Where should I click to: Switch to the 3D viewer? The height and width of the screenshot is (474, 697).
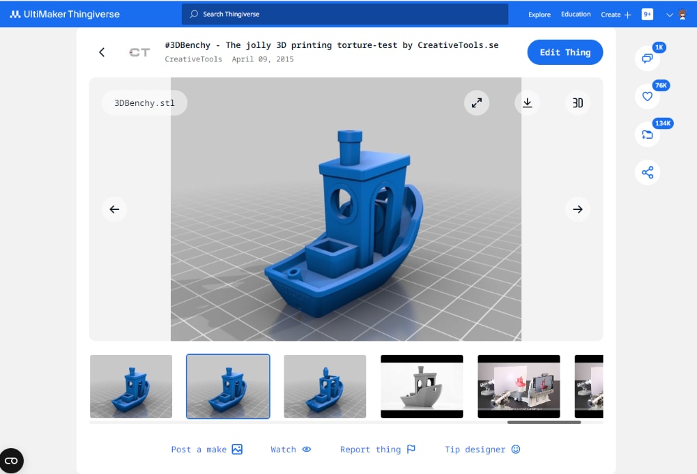[577, 103]
